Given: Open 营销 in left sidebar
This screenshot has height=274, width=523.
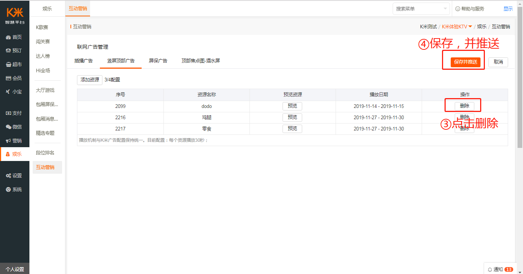Looking at the screenshot, I should (x=15, y=141).
